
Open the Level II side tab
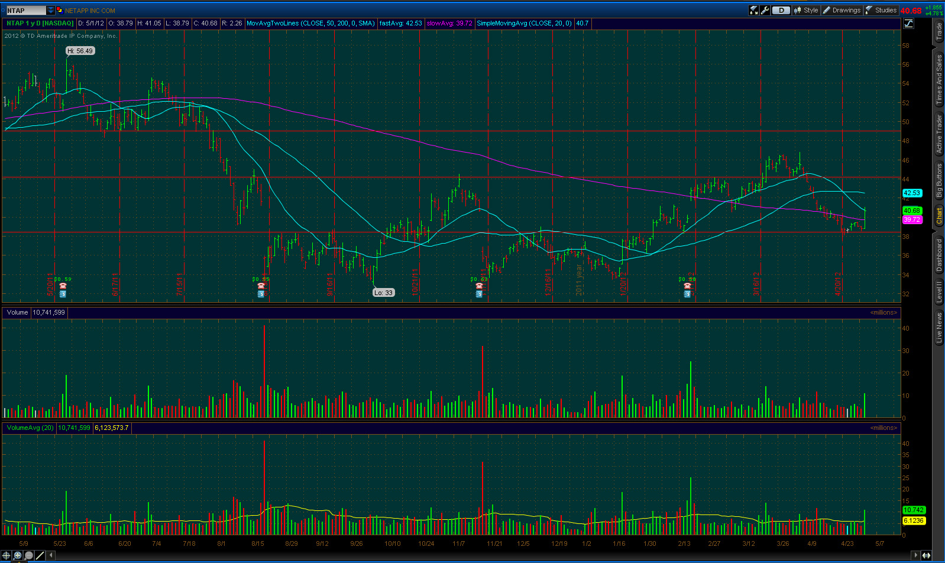click(939, 292)
